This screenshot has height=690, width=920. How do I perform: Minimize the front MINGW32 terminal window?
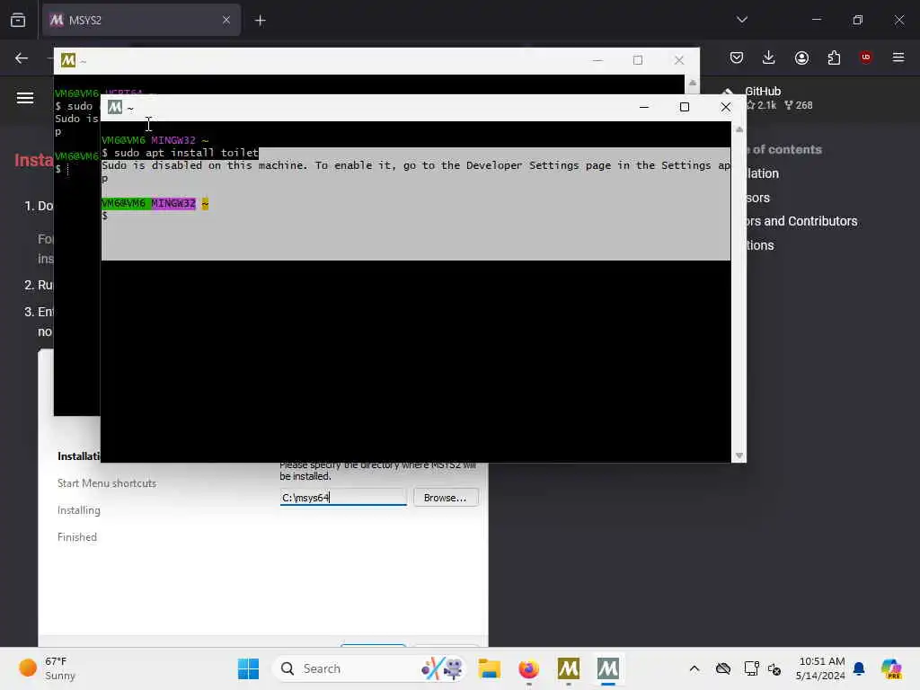pos(643,107)
